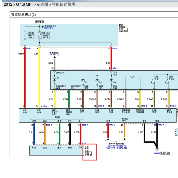Click the 智能钥匙模块(2) diagram title
Image resolution: width=178 pixels, height=178 pixels.
23,15
